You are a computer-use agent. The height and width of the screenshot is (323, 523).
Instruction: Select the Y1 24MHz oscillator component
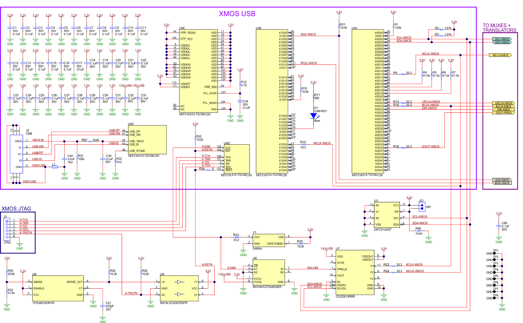tap(268, 240)
